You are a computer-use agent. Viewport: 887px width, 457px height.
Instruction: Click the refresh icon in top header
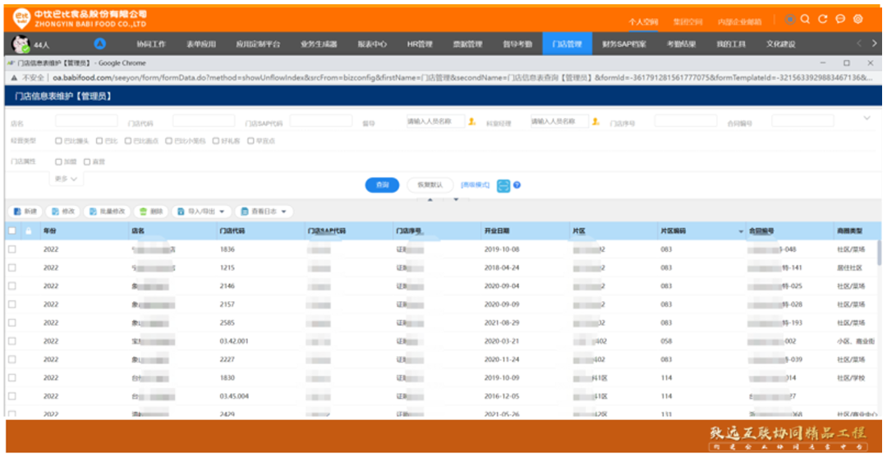pos(823,19)
